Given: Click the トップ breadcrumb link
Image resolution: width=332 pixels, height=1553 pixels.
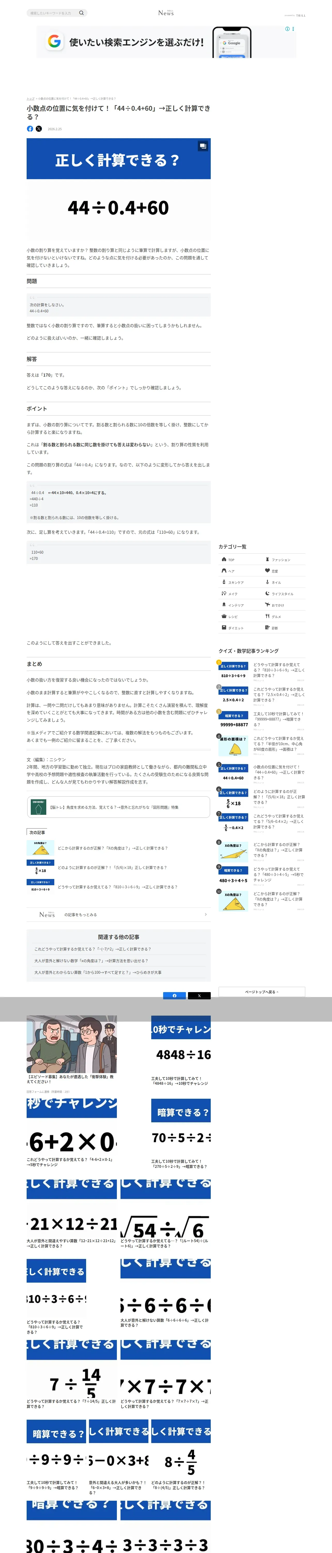Looking at the screenshot, I should coord(30,98).
